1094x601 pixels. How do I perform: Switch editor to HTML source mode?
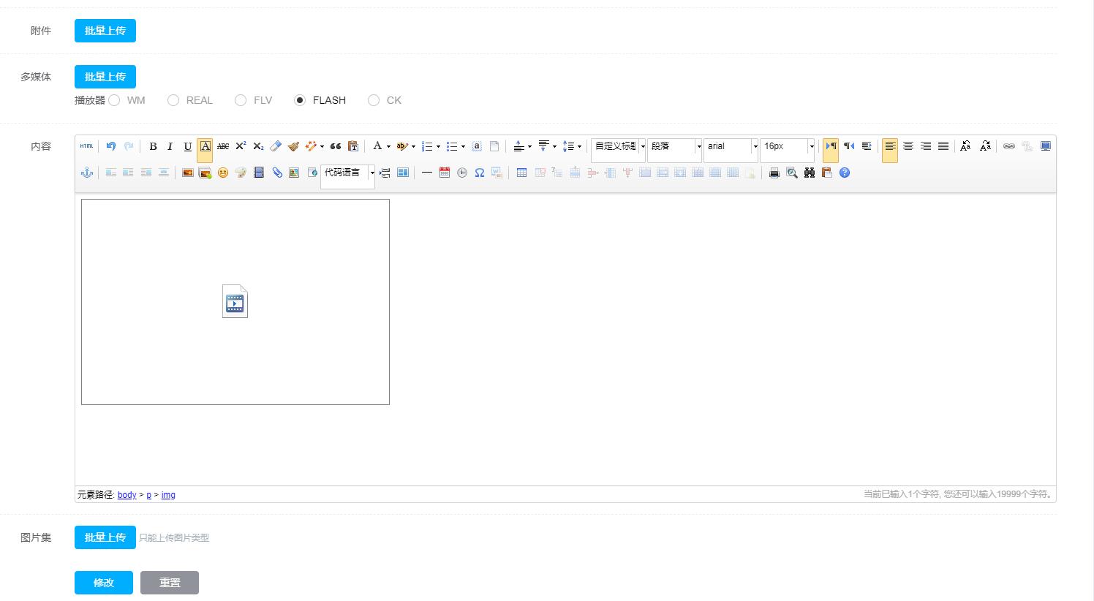click(x=86, y=146)
